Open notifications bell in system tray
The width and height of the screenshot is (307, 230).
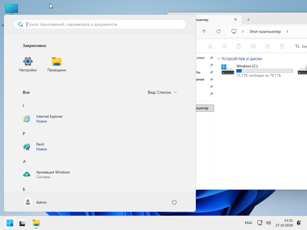(299, 223)
